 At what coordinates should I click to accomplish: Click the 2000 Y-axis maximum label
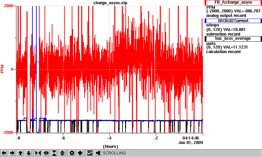click(9, 6)
